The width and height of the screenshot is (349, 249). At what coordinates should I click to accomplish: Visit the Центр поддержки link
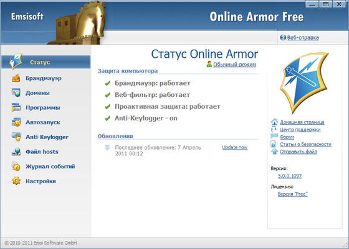[x=300, y=130]
